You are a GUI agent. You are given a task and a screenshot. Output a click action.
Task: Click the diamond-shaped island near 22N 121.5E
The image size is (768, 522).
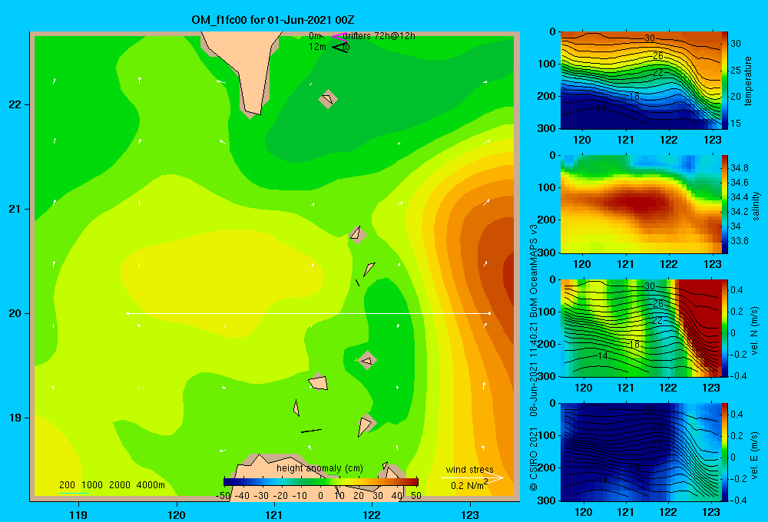[x=328, y=99]
